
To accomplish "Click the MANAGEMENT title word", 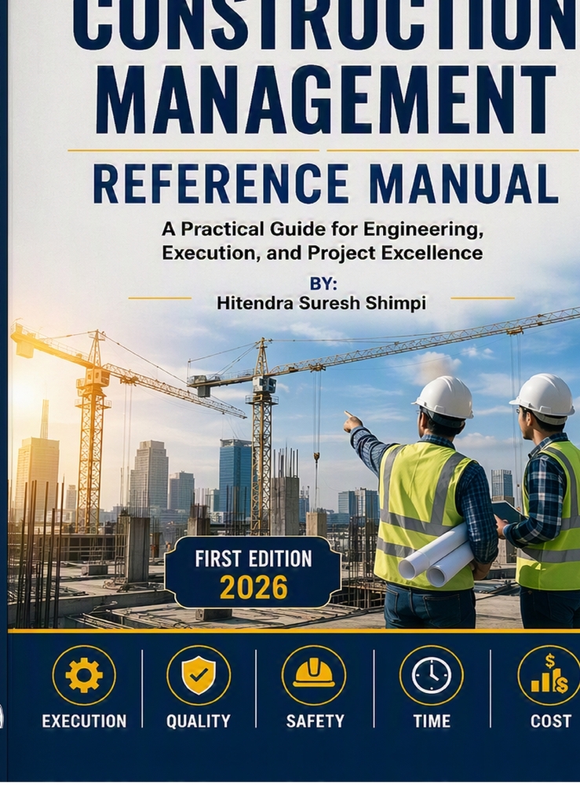I will (x=325, y=99).
